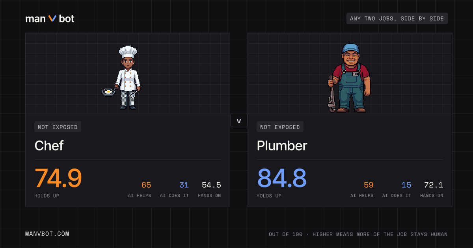Click the 'Out of 100' footer note
The width and height of the screenshot is (473, 248).
tap(358, 234)
